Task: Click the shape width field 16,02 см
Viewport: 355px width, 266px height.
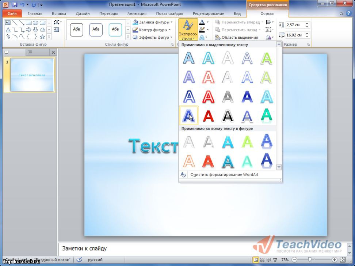Action: point(295,35)
